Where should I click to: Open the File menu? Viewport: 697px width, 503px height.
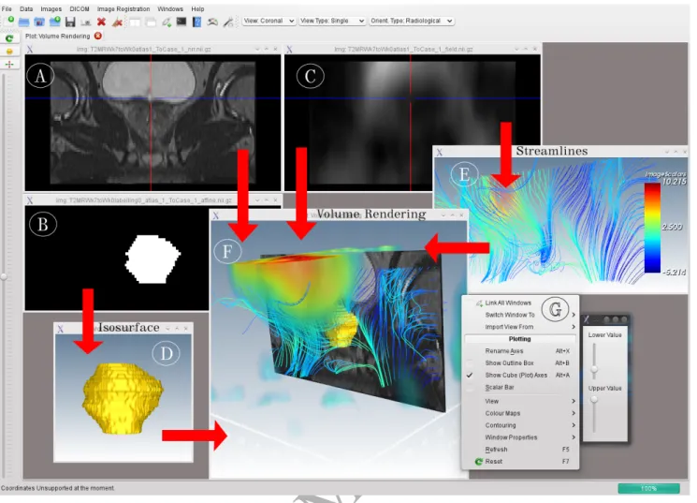coord(7,9)
